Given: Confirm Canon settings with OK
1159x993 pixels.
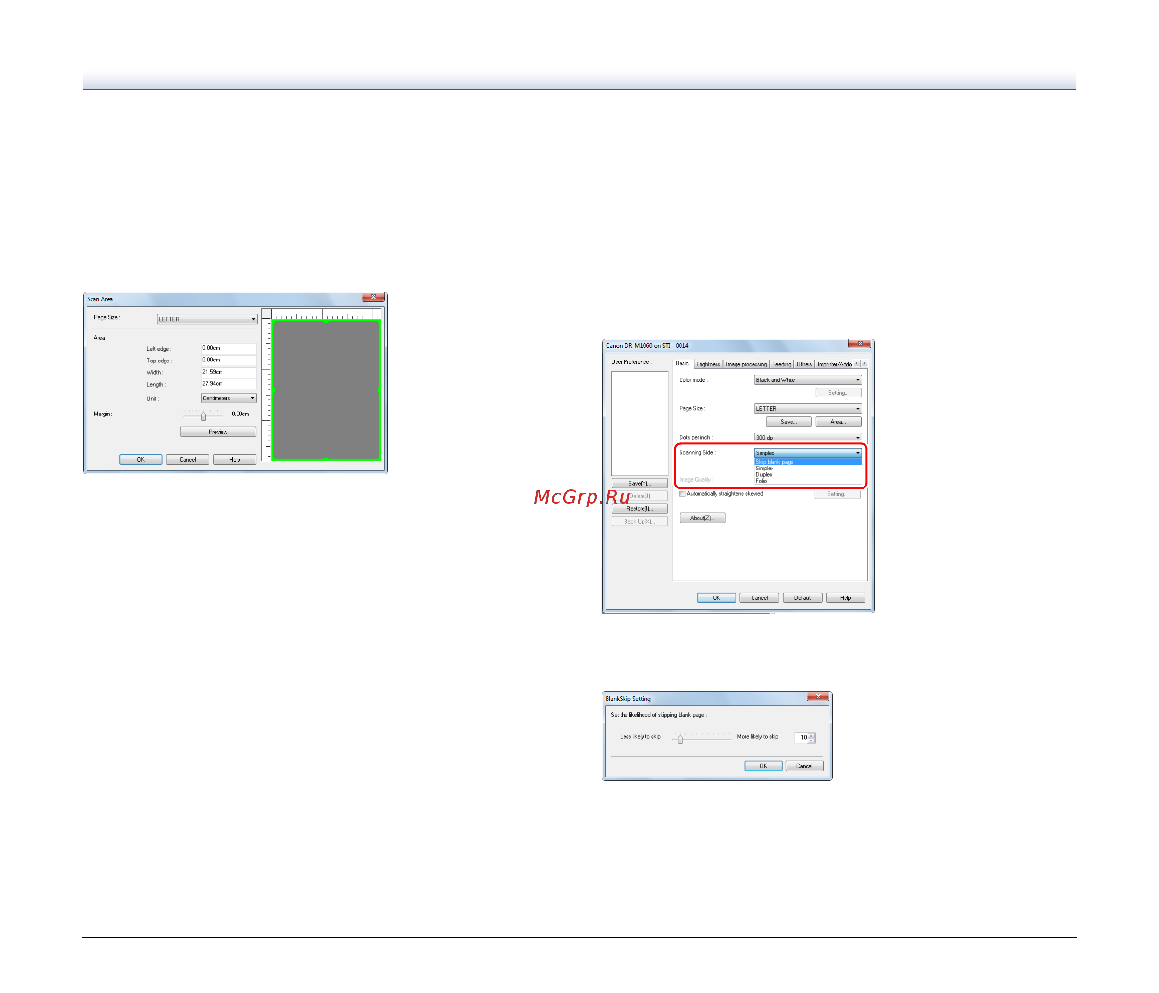Looking at the screenshot, I should click(x=716, y=598).
